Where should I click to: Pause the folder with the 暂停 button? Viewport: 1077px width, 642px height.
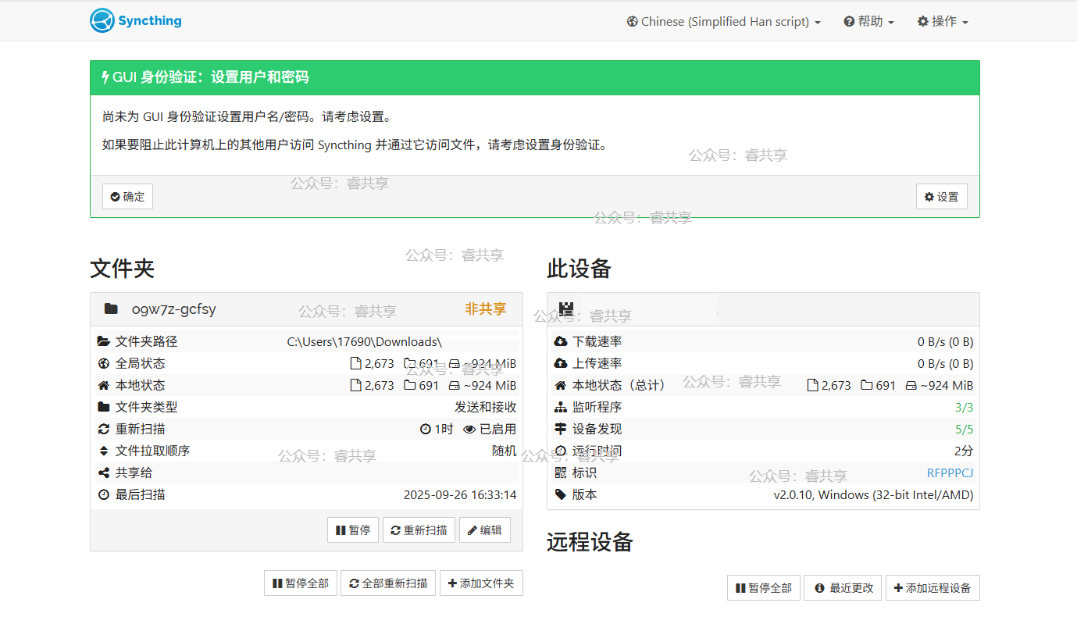(353, 530)
